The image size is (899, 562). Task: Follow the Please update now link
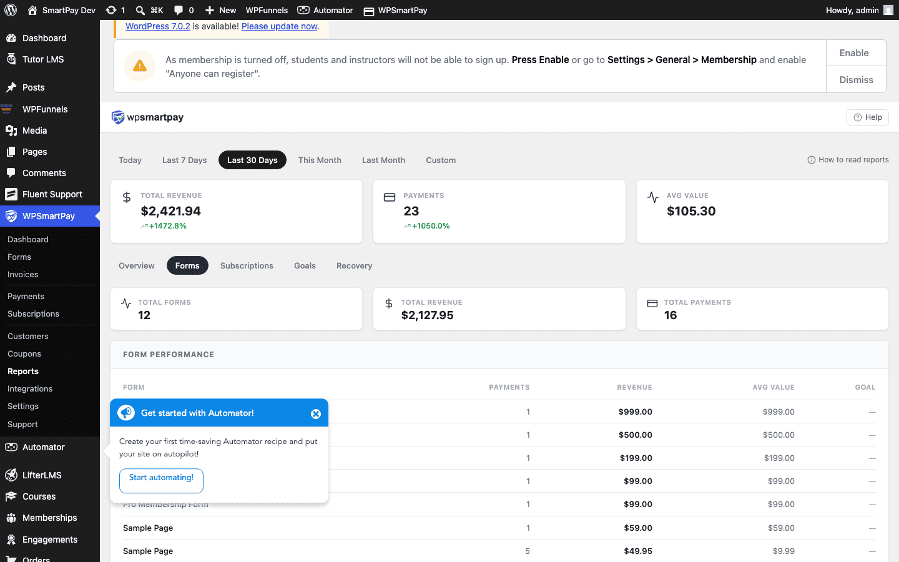click(x=279, y=26)
